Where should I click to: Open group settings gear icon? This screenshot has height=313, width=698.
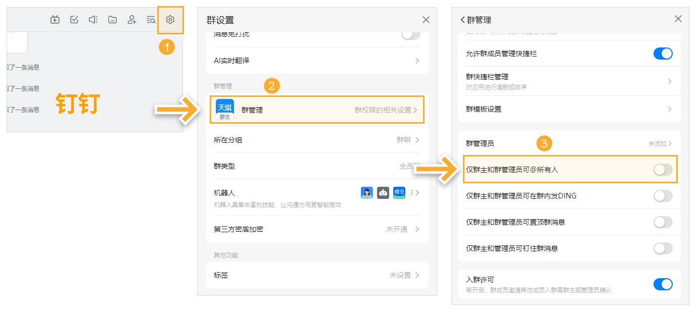tap(170, 20)
